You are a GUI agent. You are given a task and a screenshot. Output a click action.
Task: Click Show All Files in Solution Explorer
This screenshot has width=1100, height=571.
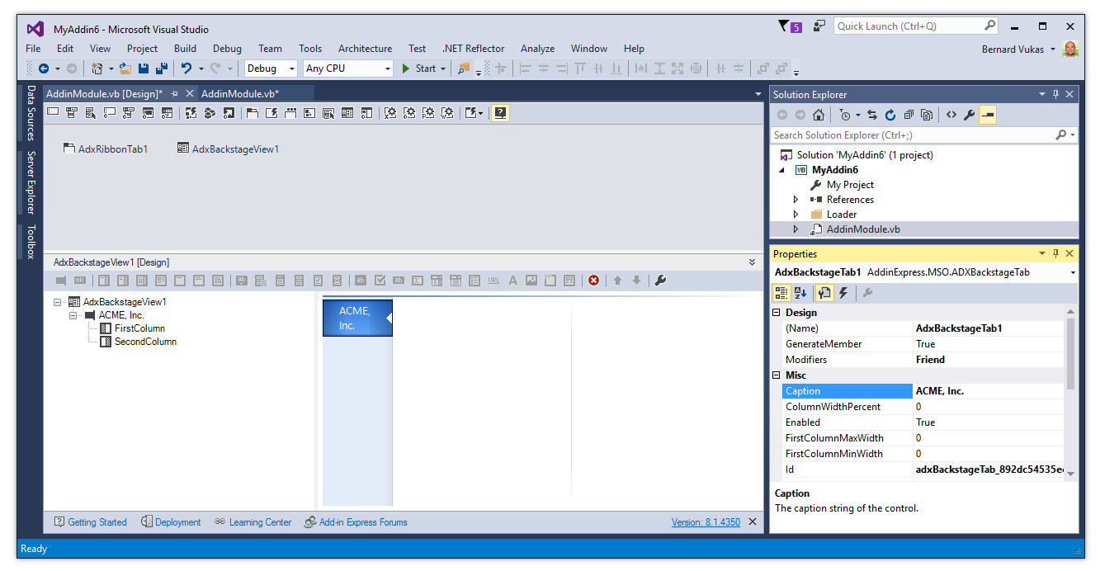[x=927, y=115]
